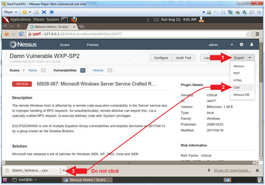Open the admin user dropdown
The height and width of the screenshot is (185, 265).
point(221,45)
